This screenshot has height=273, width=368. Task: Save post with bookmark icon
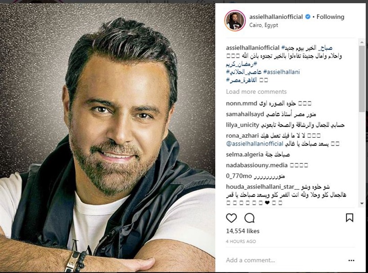(x=350, y=218)
